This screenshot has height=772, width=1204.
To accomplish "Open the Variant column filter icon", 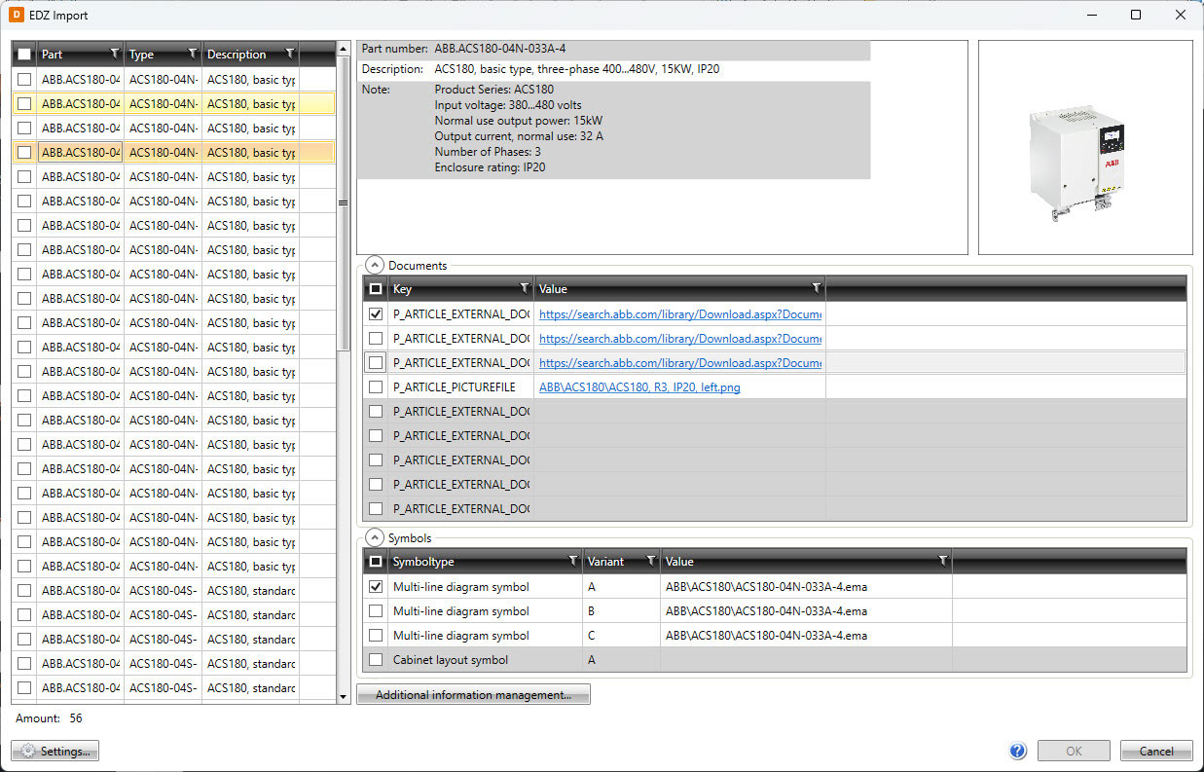I will pos(649,561).
